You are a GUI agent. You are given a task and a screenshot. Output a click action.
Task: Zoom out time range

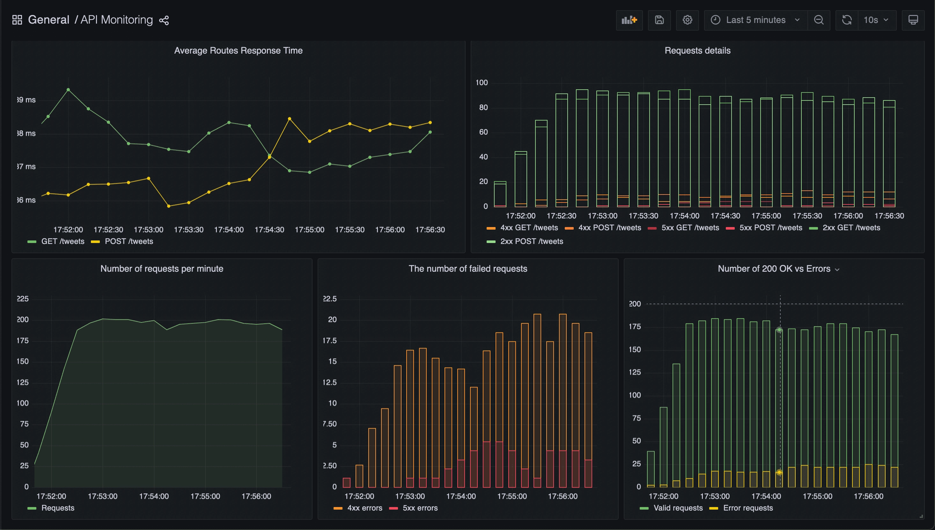point(819,20)
